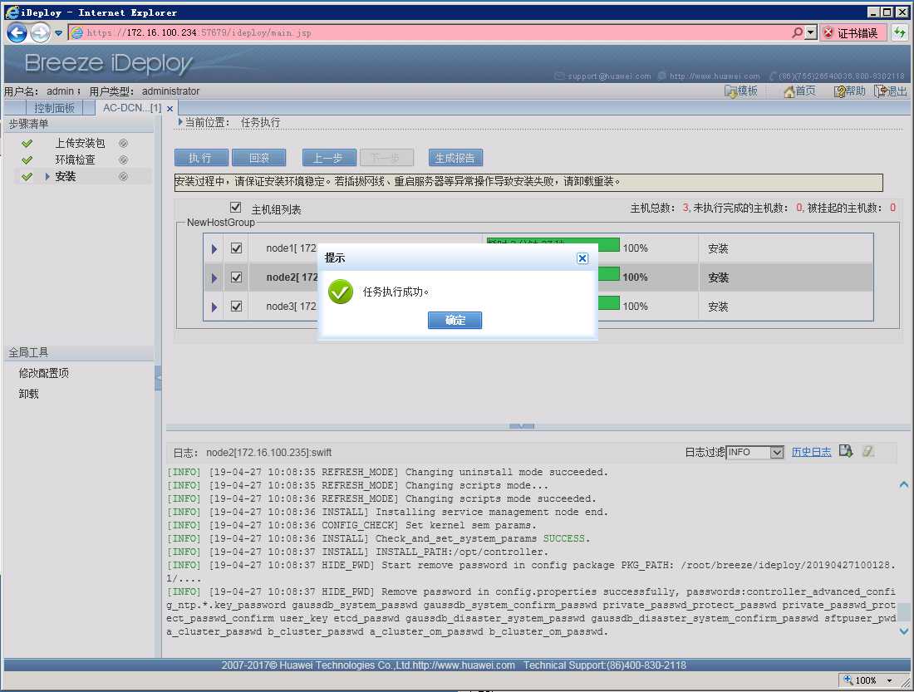Select the 上传安装包 step
Viewport: 914px width, 692px height.
pyautogui.click(x=80, y=143)
